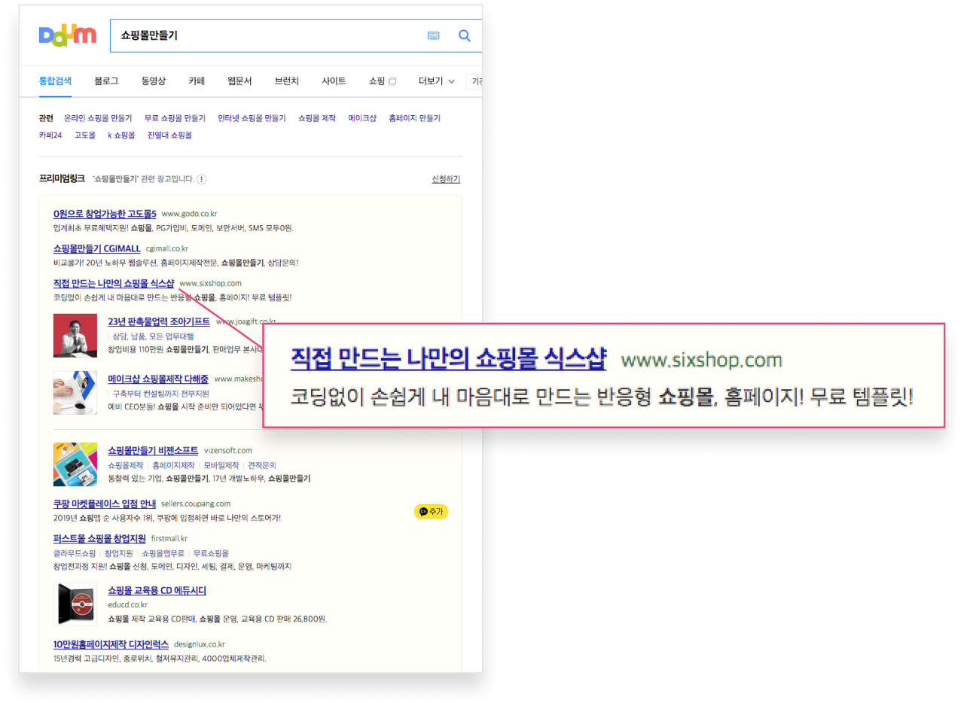
Task: Click related search 친열대 쇼핑몰
Action: [x=169, y=135]
